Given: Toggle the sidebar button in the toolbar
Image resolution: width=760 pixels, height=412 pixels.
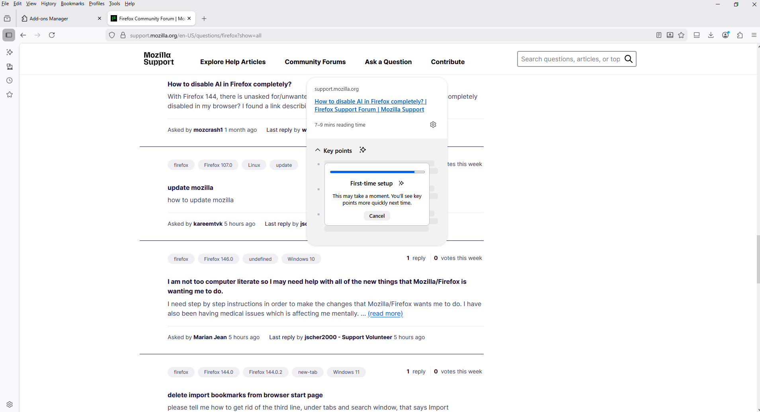Looking at the screenshot, I should pyautogui.click(x=9, y=35).
